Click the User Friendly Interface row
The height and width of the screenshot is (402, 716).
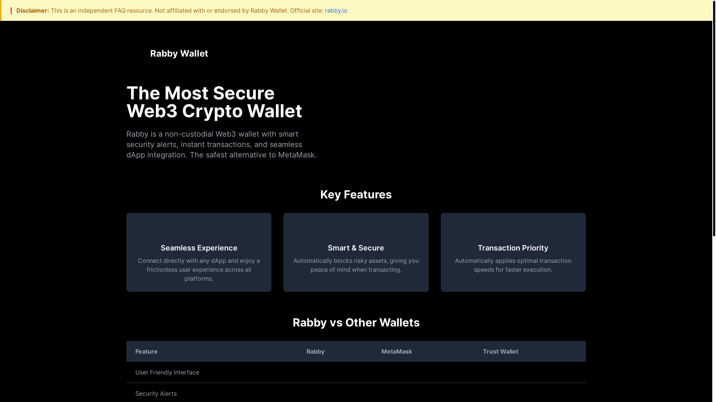tap(356, 372)
